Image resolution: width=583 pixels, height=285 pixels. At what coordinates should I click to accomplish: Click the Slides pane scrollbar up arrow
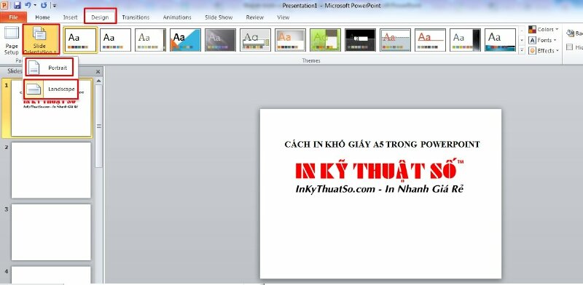point(98,81)
